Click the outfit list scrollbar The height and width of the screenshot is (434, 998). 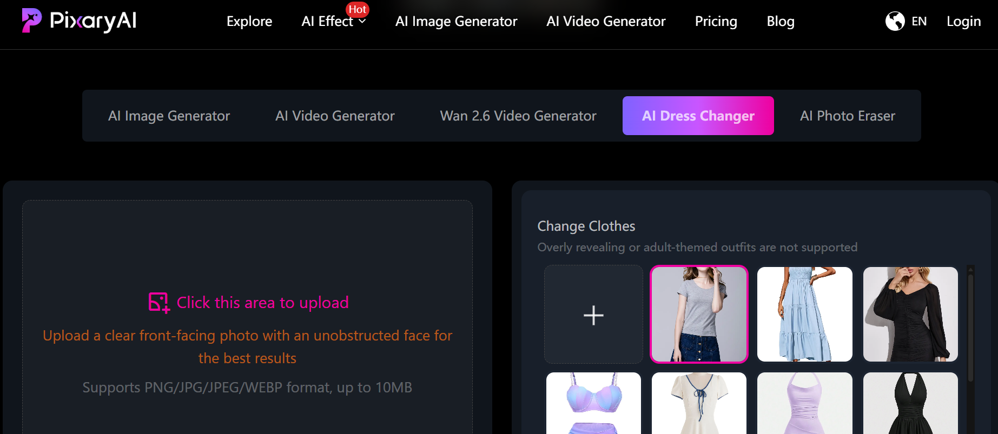tap(970, 327)
